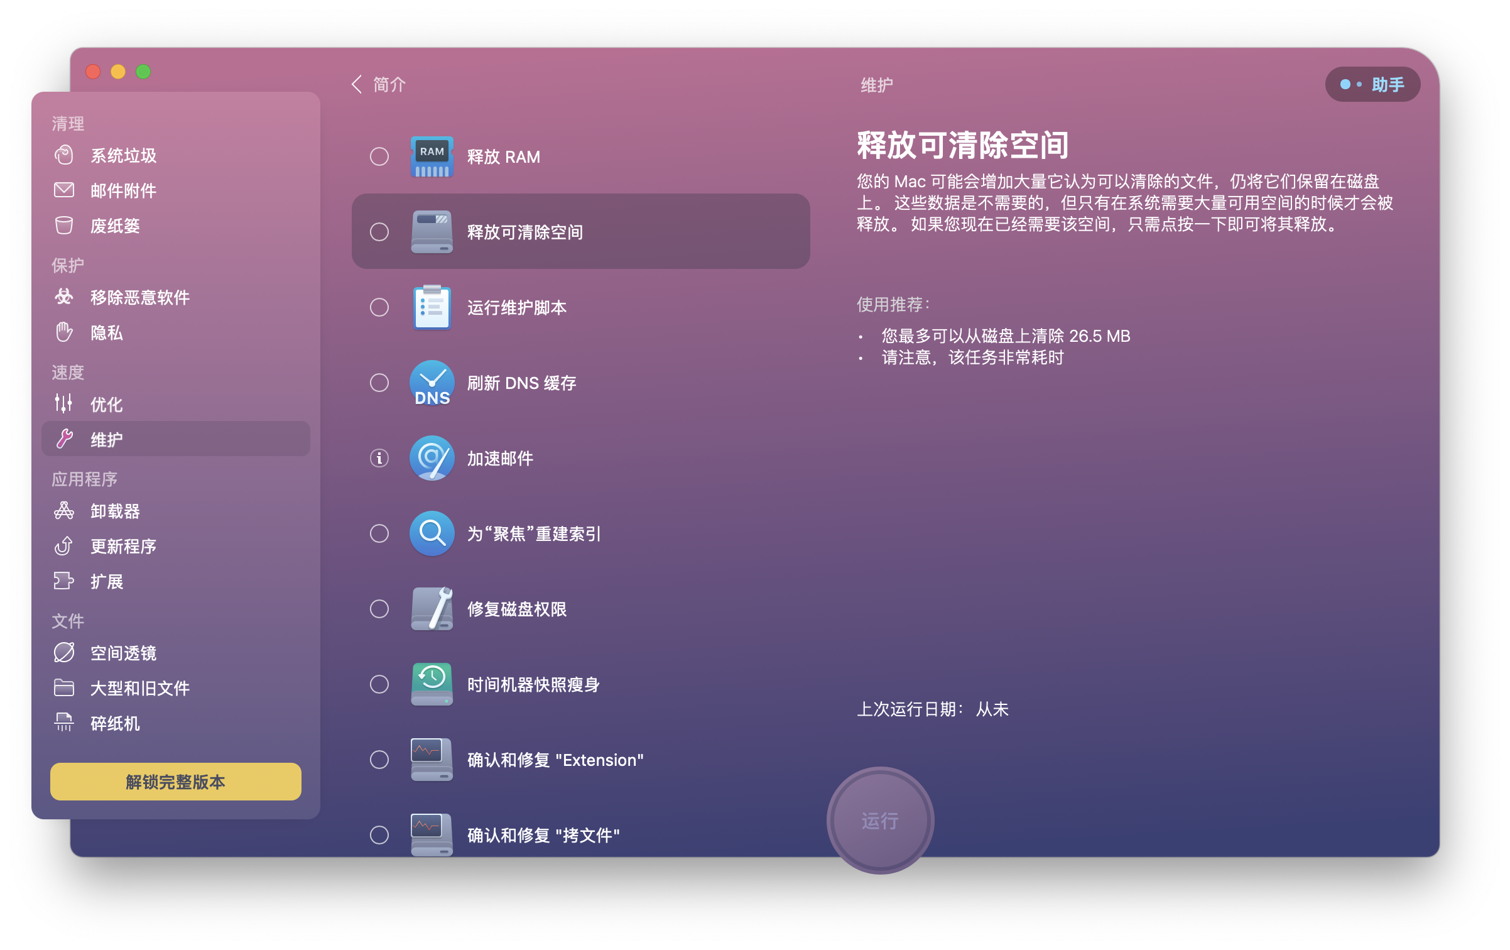The image size is (1510, 950).
Task: Click the maintenance scripts clipboard icon
Action: 432,307
